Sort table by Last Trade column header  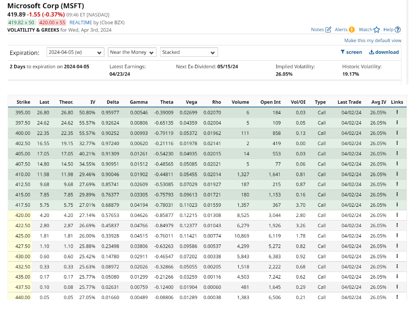tap(349, 102)
